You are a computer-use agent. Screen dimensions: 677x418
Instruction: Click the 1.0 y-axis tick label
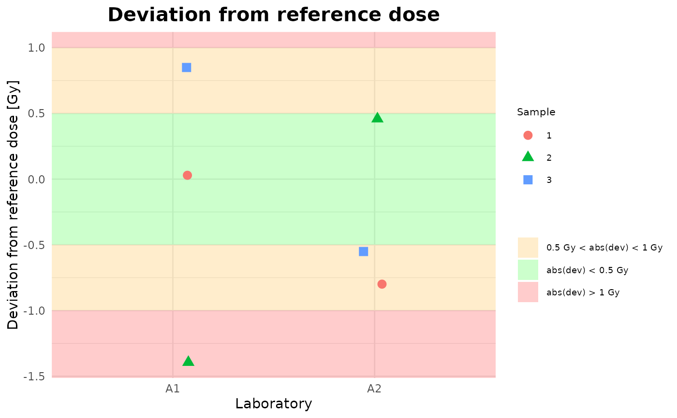[35, 48]
